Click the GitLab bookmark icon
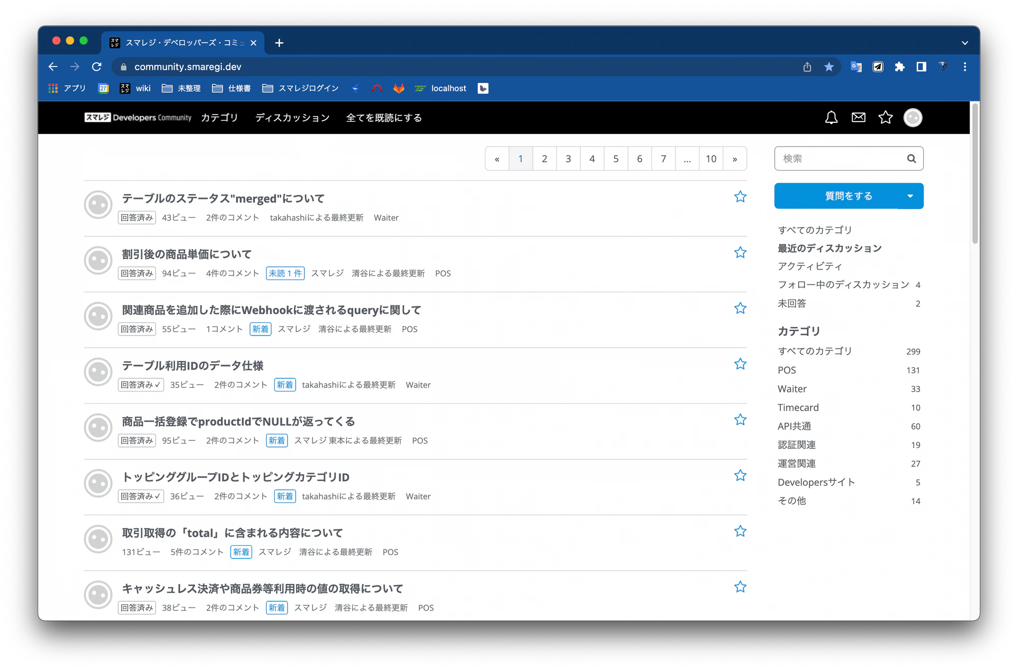The image size is (1018, 671). pos(399,88)
